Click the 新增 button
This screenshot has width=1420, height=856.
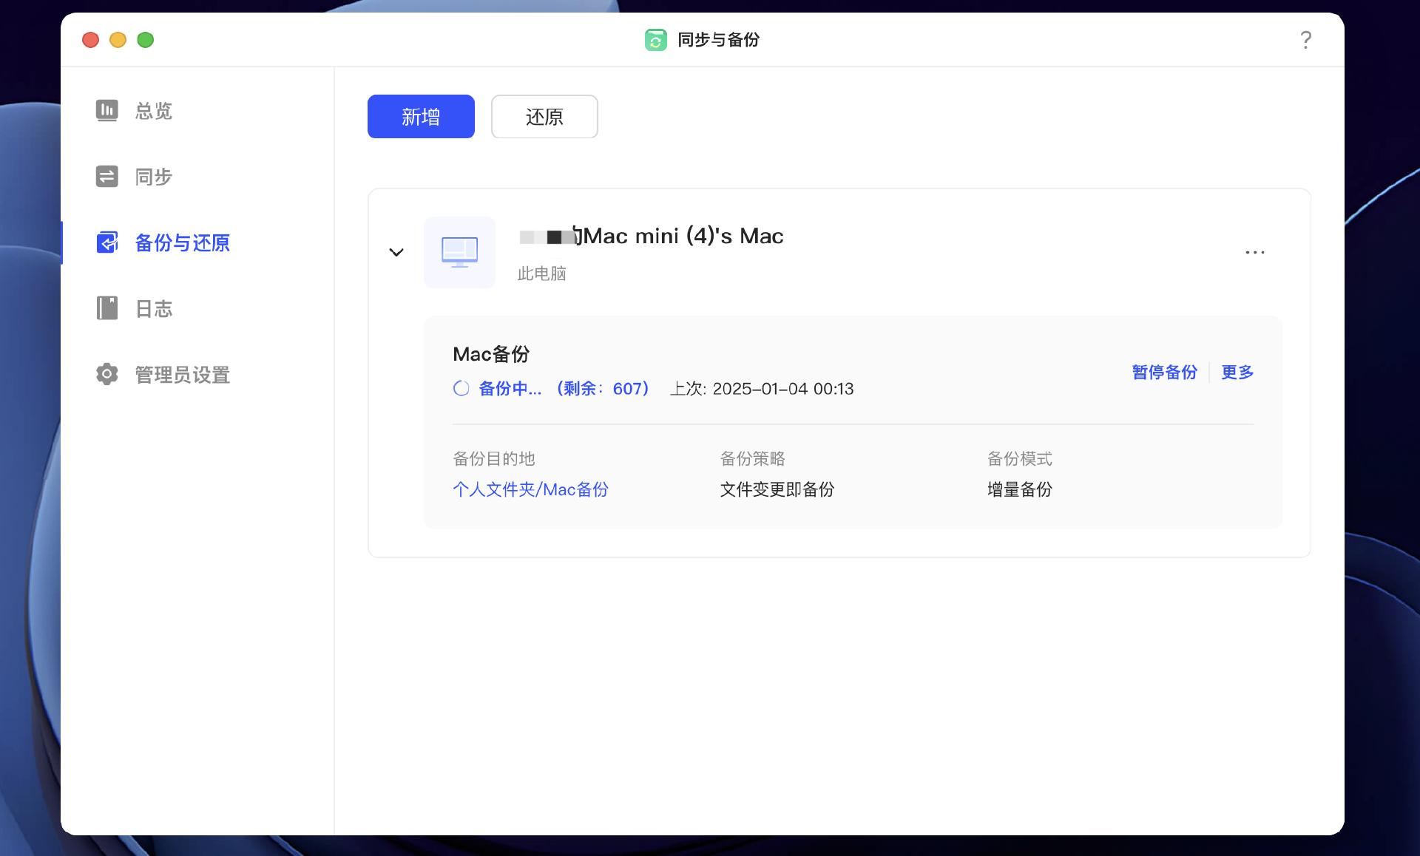pos(421,116)
